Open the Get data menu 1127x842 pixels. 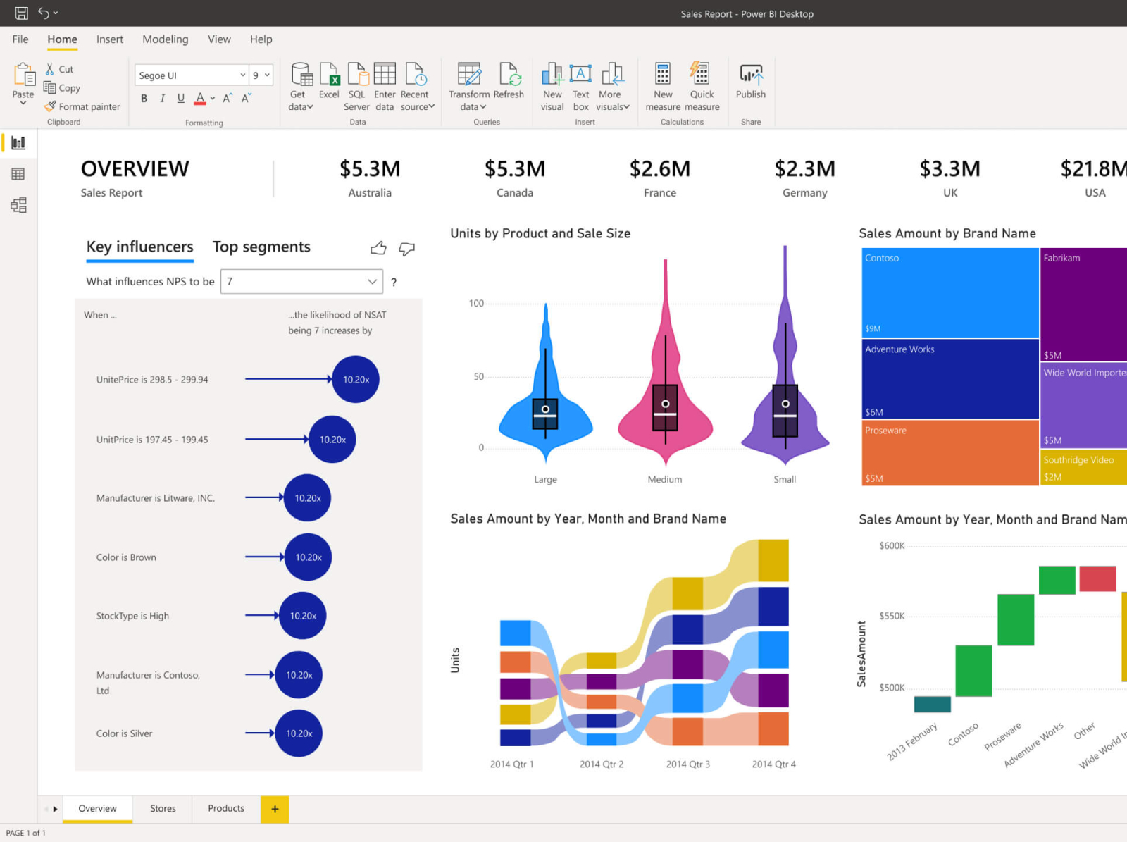[x=301, y=86]
